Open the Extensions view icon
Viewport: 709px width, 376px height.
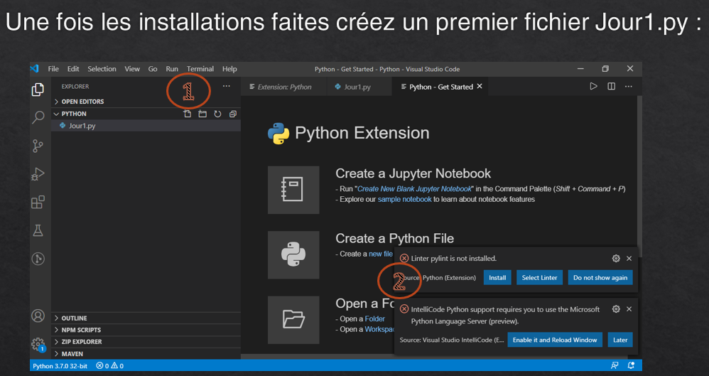tap(38, 203)
